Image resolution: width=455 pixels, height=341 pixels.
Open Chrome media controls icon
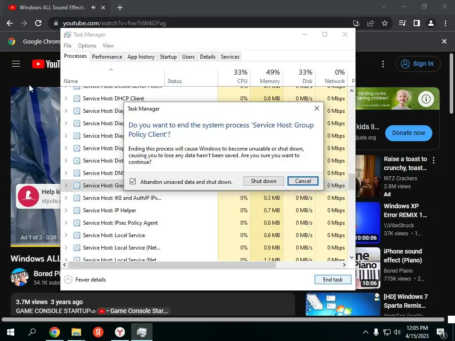402,23
